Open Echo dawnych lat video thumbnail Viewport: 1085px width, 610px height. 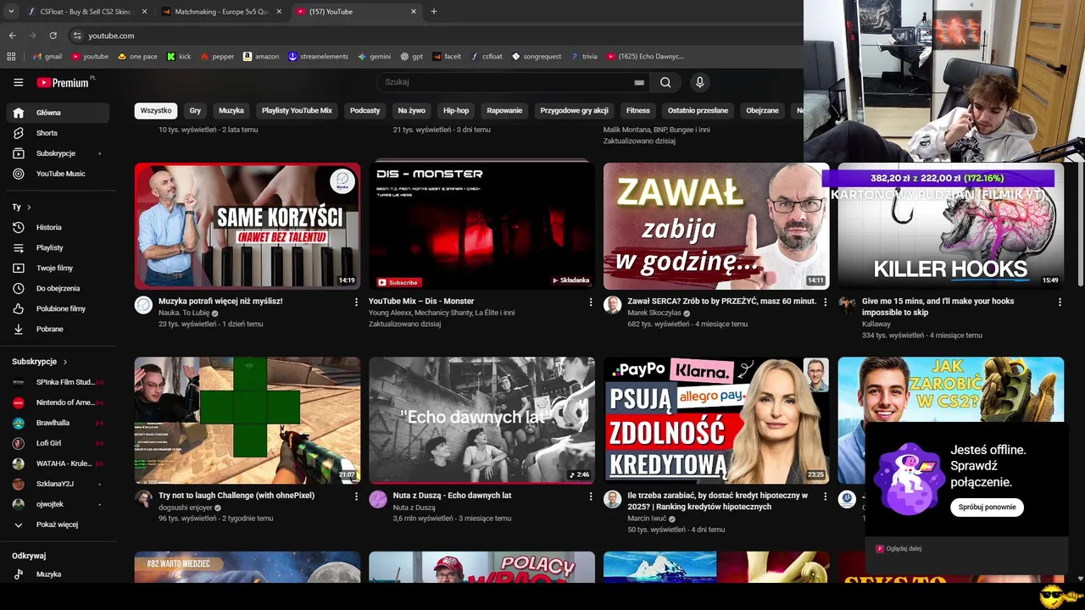(x=481, y=420)
